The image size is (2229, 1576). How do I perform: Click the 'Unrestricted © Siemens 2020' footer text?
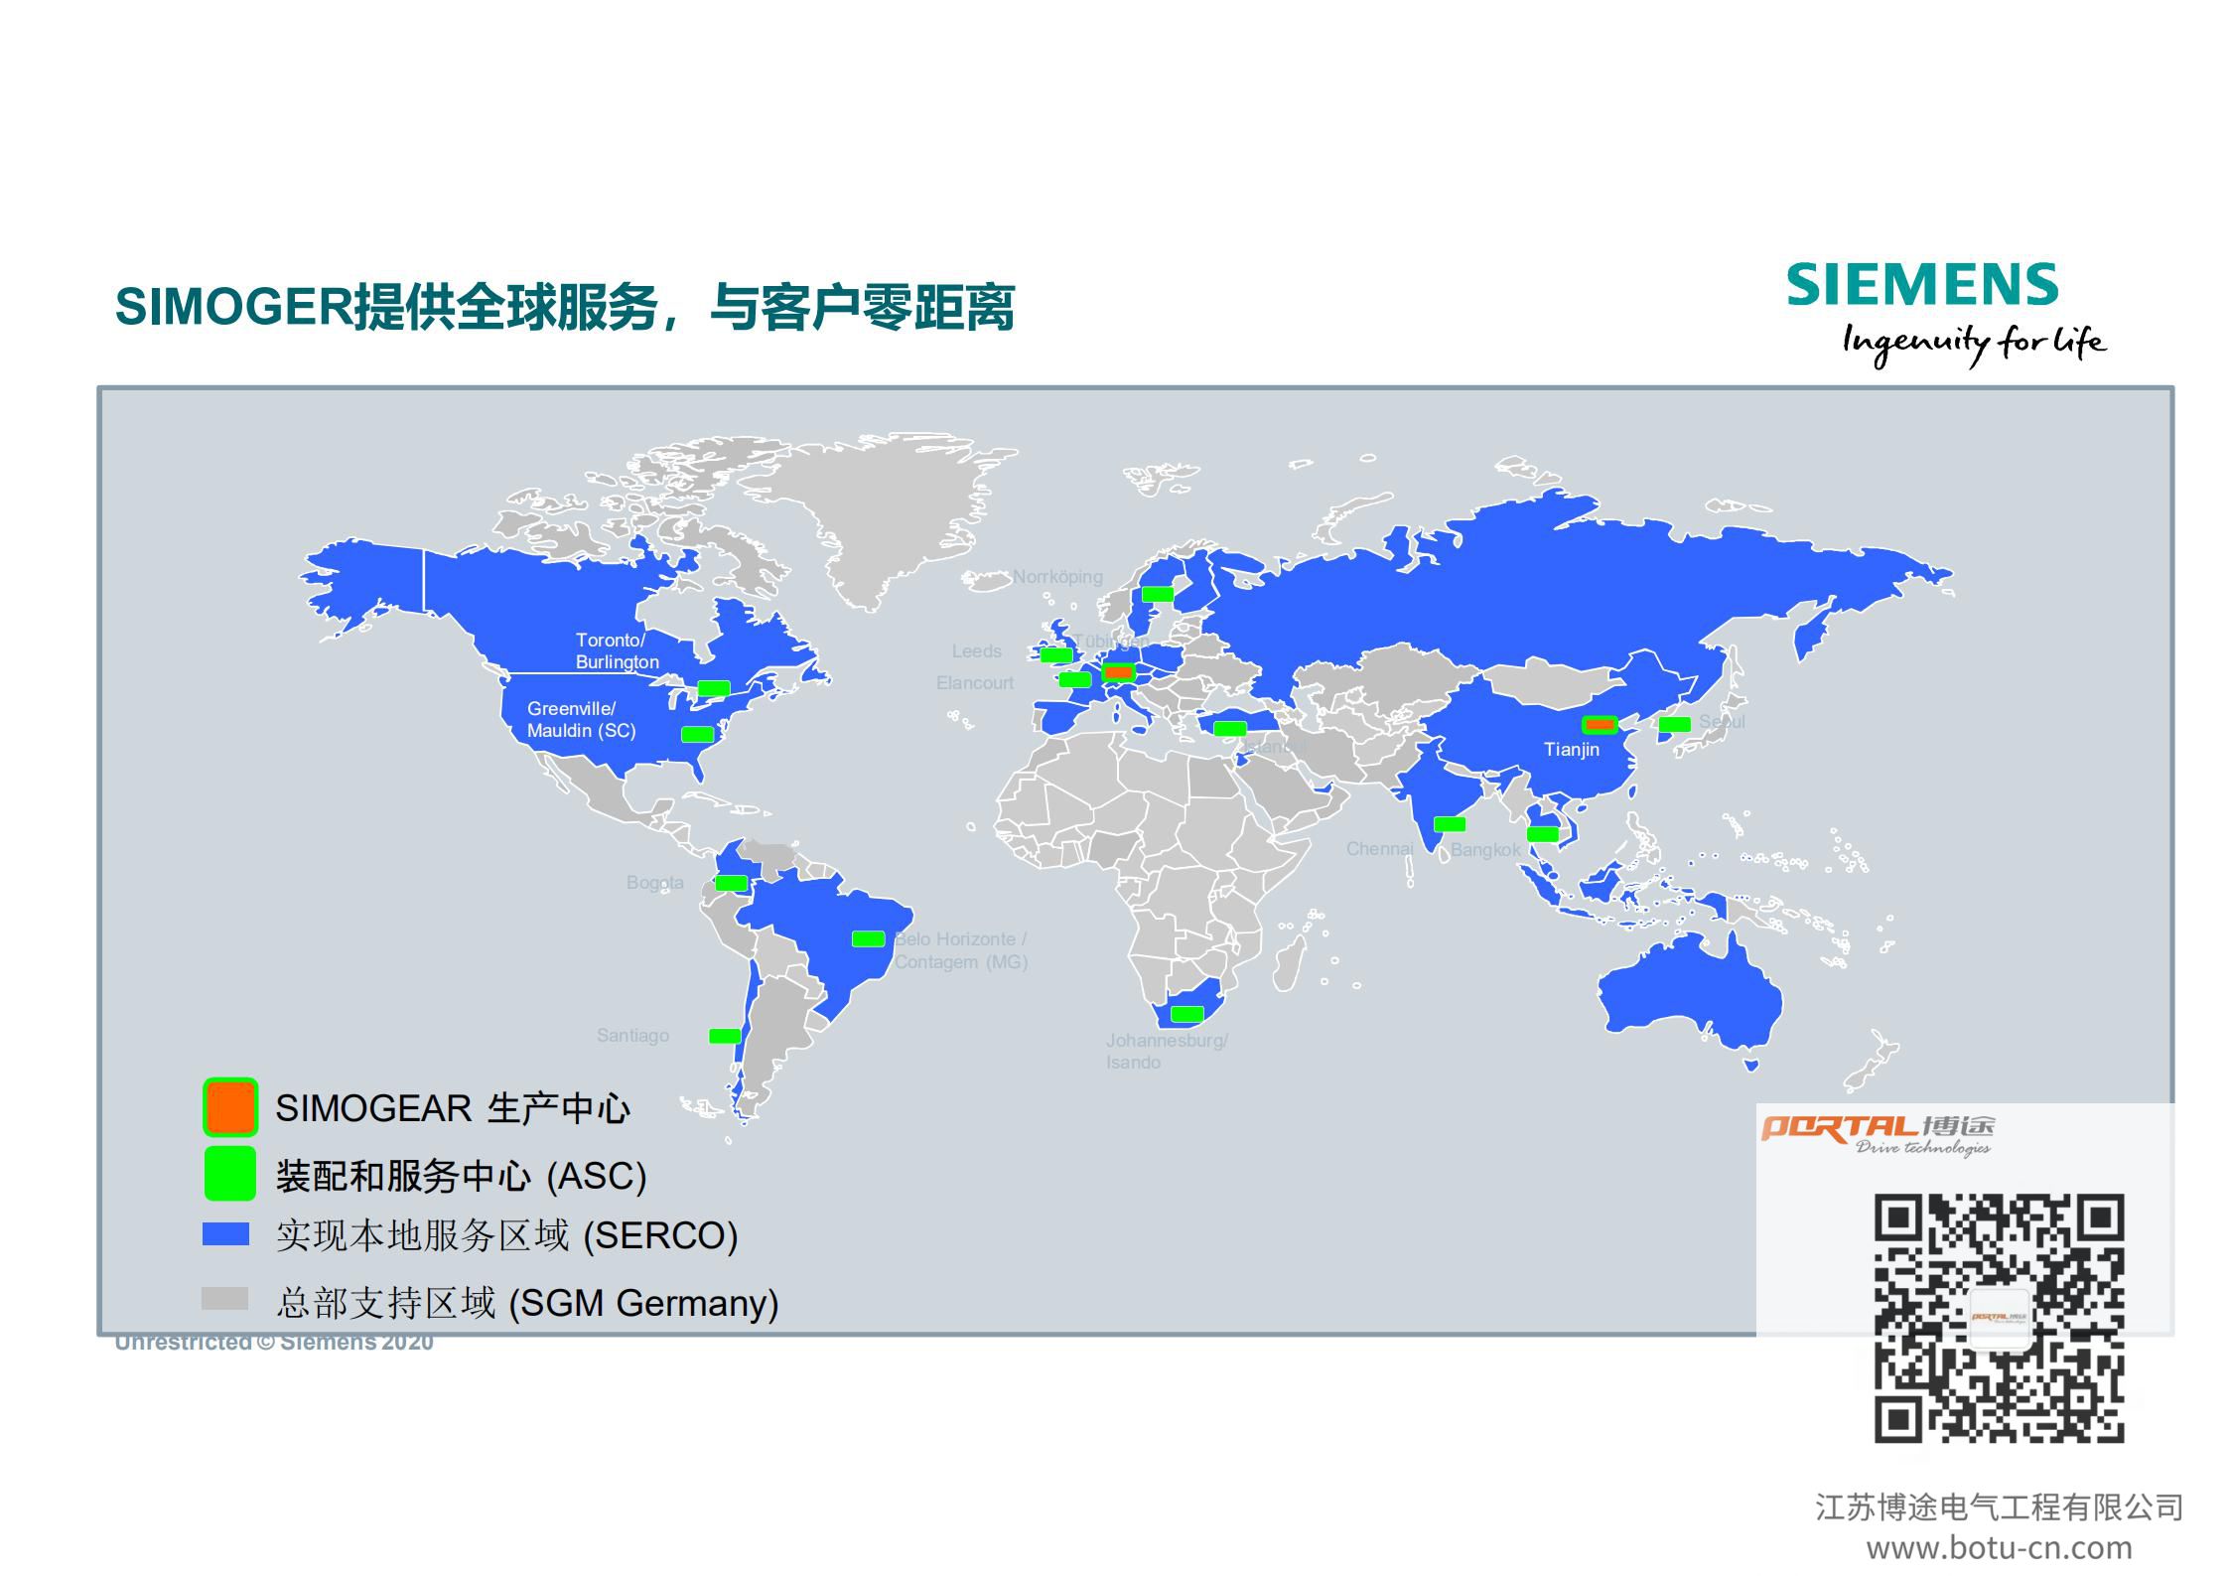pos(274,1343)
